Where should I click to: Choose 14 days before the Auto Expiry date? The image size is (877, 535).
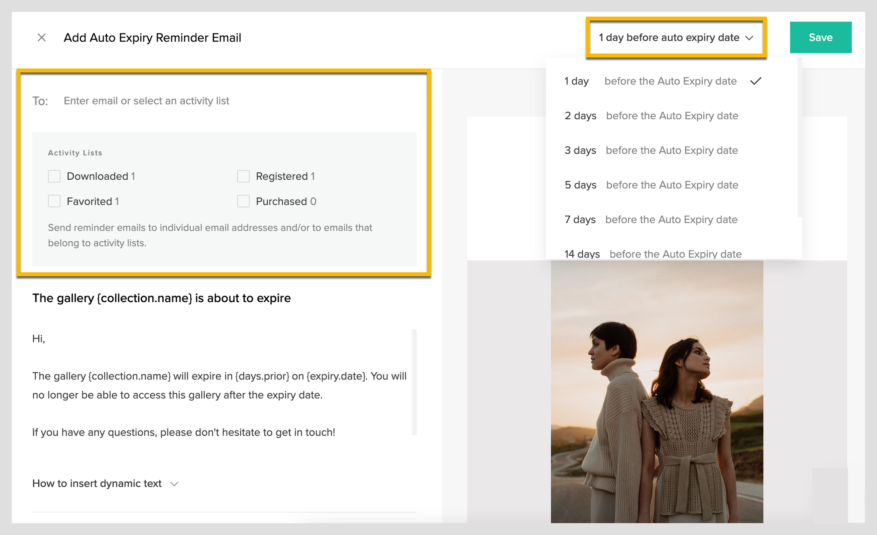click(x=652, y=253)
